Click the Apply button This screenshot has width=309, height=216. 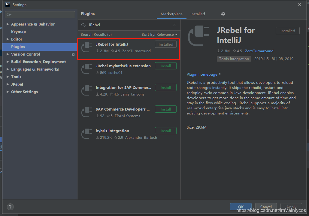(291, 207)
